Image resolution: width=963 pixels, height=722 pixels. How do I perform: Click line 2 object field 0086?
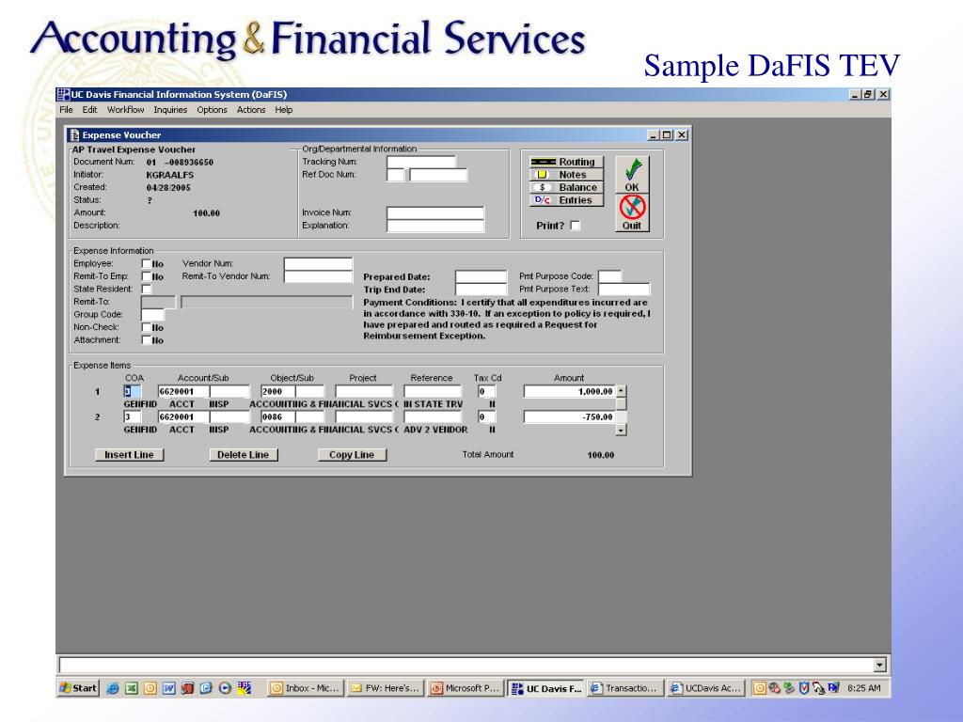coord(277,416)
